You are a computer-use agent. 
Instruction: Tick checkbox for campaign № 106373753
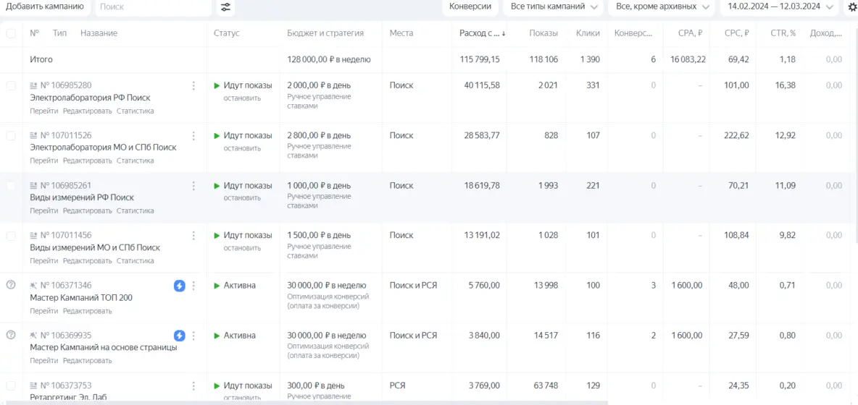[x=11, y=386]
